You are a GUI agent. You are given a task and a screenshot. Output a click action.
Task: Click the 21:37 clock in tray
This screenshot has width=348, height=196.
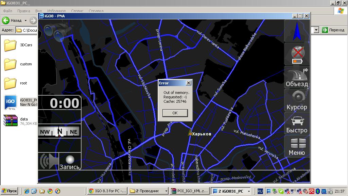340,191
